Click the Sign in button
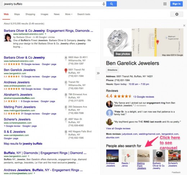Image resolution: width=187 pixels, height=175 pixels. (x=177, y=4)
